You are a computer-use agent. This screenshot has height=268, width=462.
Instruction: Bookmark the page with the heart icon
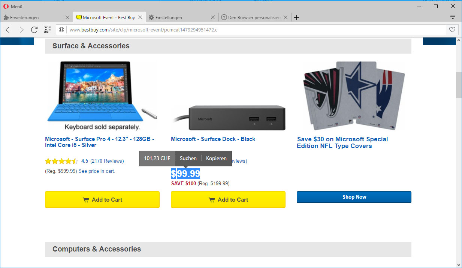click(452, 30)
